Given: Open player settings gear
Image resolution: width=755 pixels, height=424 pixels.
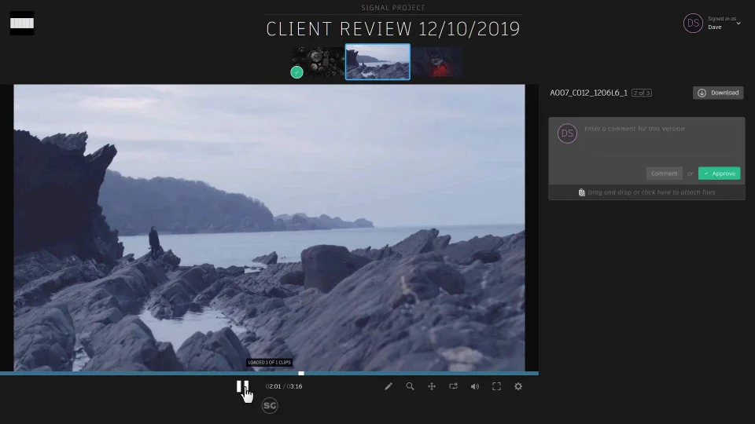Looking at the screenshot, I should click(x=518, y=386).
